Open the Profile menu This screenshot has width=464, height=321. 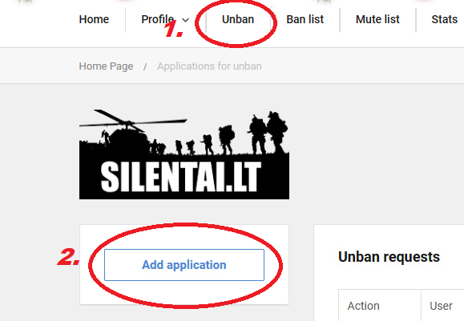pyautogui.click(x=157, y=19)
